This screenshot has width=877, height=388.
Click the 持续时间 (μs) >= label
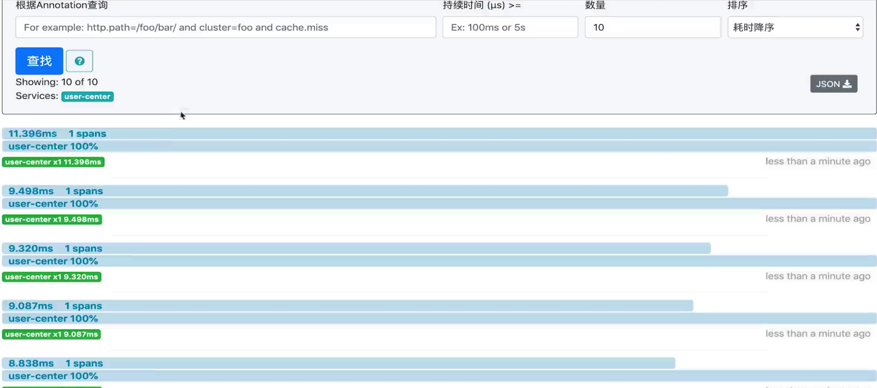click(482, 5)
